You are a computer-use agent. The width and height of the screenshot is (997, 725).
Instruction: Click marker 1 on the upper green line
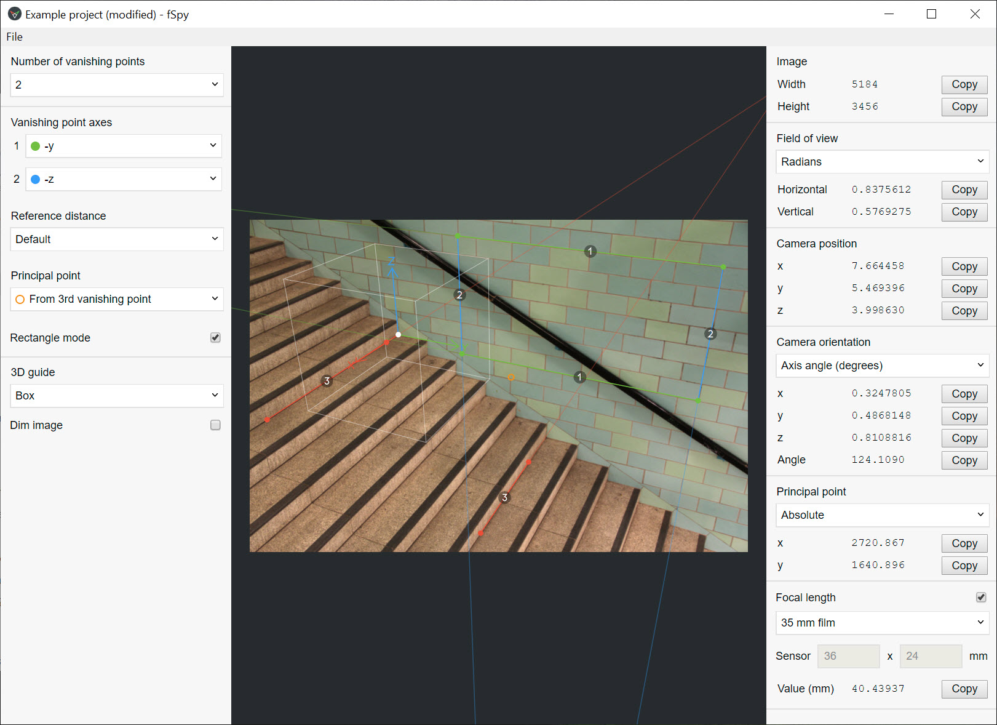point(590,251)
